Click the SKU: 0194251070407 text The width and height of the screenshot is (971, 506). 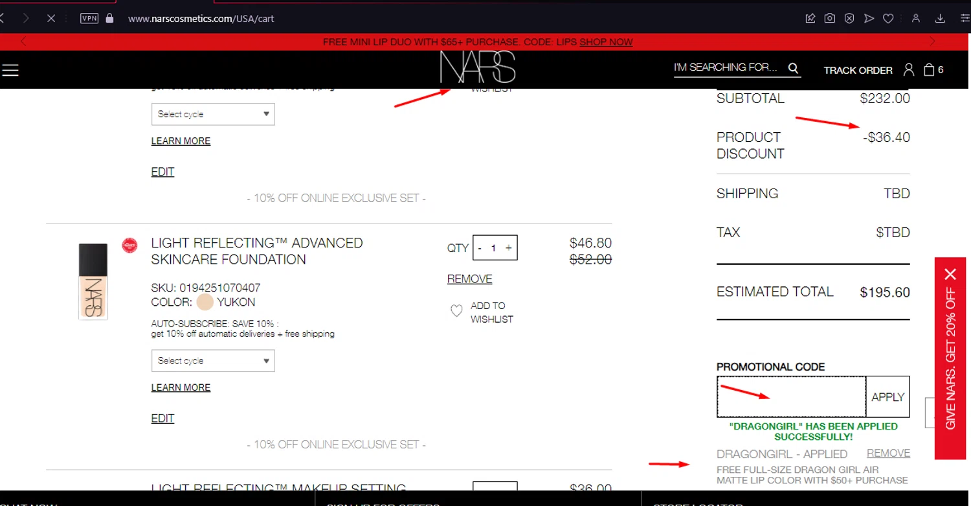click(206, 288)
